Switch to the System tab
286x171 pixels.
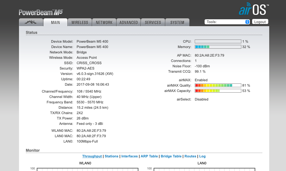point(177,22)
